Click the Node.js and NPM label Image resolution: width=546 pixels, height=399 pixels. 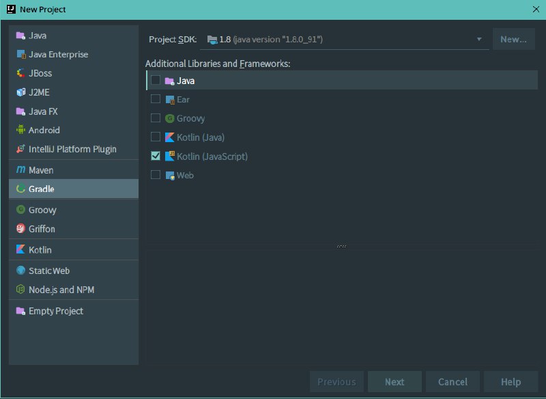61,290
